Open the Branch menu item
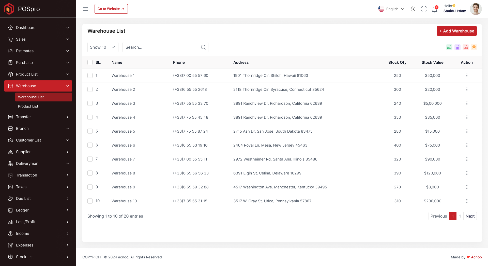The image size is (488, 266). click(x=38, y=129)
